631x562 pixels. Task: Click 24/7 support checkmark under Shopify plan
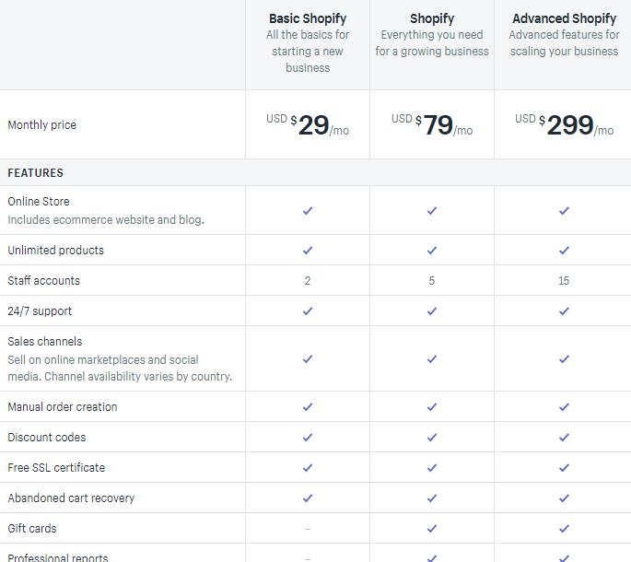[x=432, y=310]
